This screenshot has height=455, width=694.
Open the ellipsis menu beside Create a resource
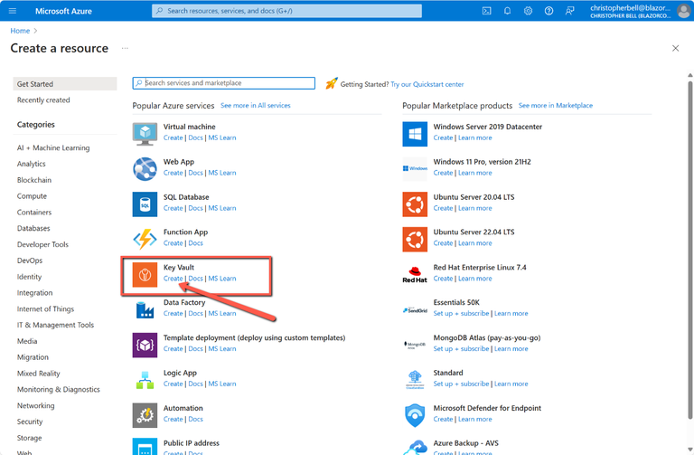click(x=125, y=48)
